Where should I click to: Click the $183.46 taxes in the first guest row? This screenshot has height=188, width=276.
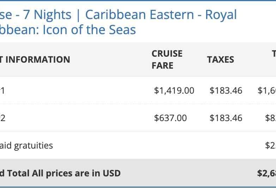pyautogui.click(x=226, y=90)
